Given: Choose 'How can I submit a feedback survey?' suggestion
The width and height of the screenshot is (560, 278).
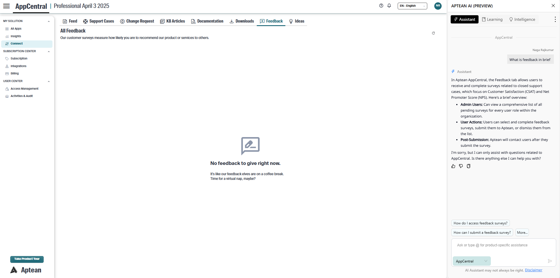Looking at the screenshot, I should (x=482, y=233).
